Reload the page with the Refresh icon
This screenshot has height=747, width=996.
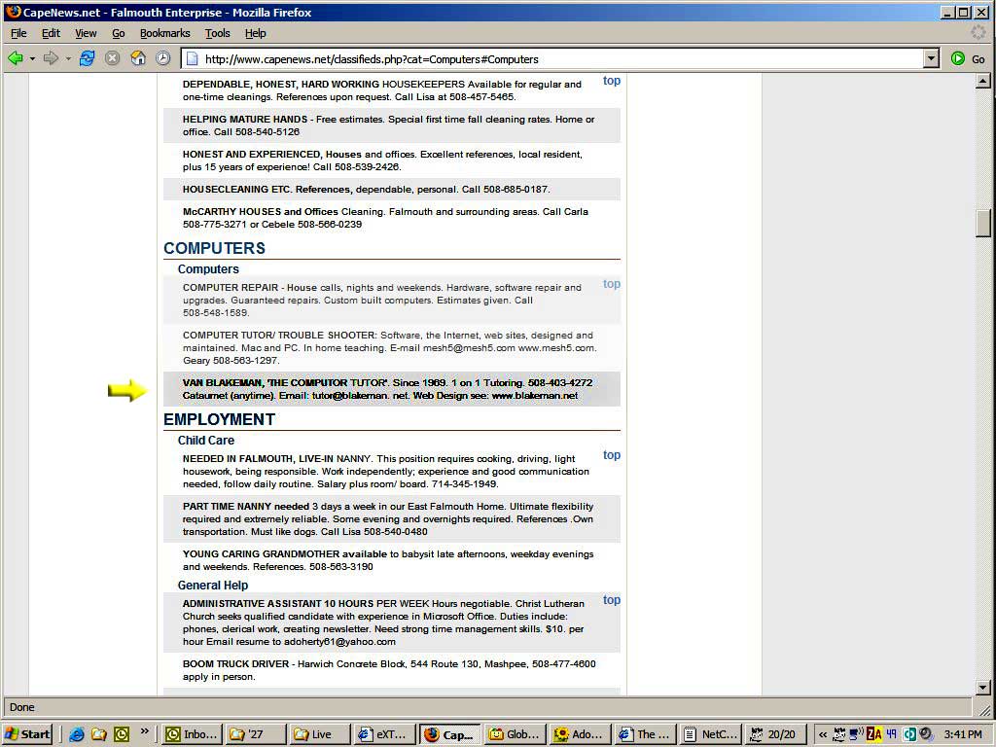point(88,58)
